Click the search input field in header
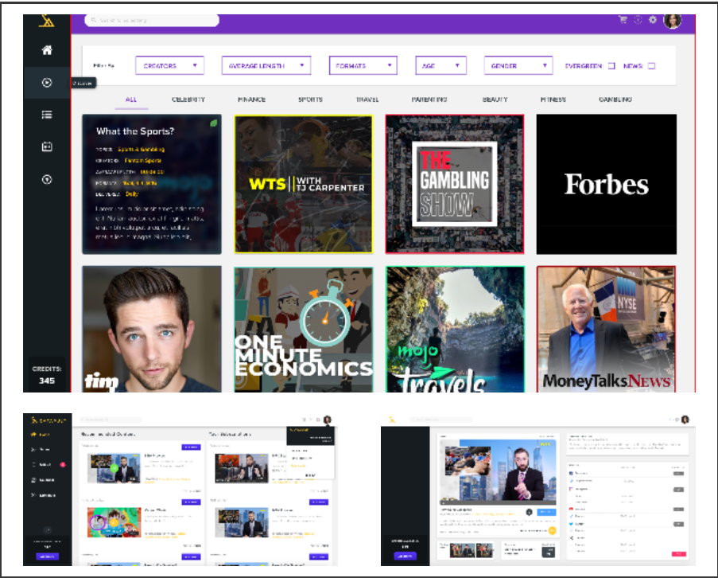The width and height of the screenshot is (718, 578). point(151,20)
